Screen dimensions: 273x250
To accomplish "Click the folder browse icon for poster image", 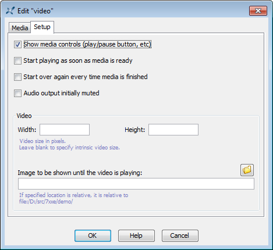I will [247, 170].
